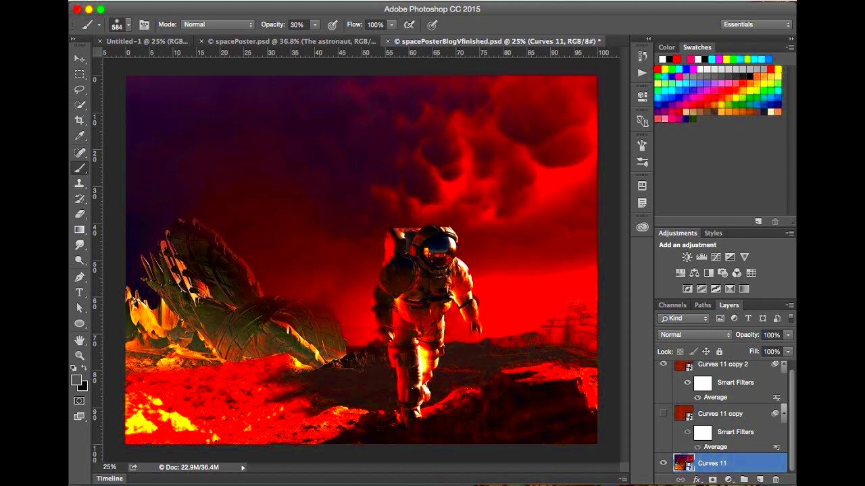Switch to the Paths tab
The height and width of the screenshot is (486, 865).
pyautogui.click(x=703, y=305)
